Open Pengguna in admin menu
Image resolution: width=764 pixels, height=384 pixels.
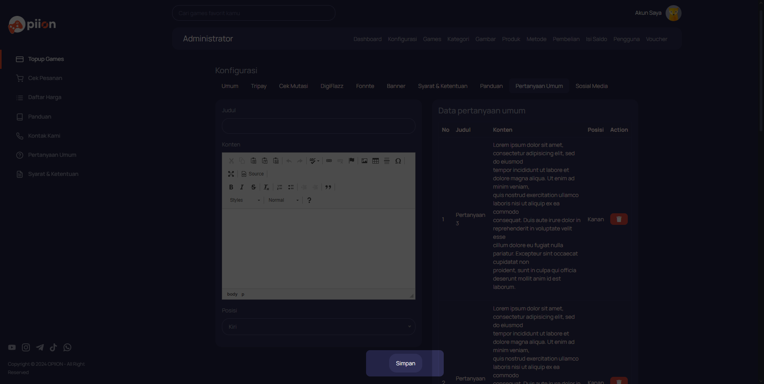click(x=626, y=39)
